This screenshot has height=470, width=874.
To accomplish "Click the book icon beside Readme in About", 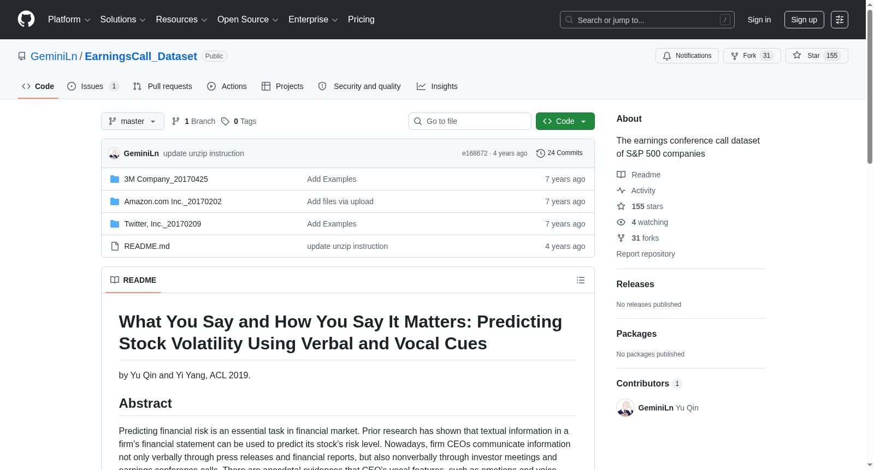I will coord(621,175).
